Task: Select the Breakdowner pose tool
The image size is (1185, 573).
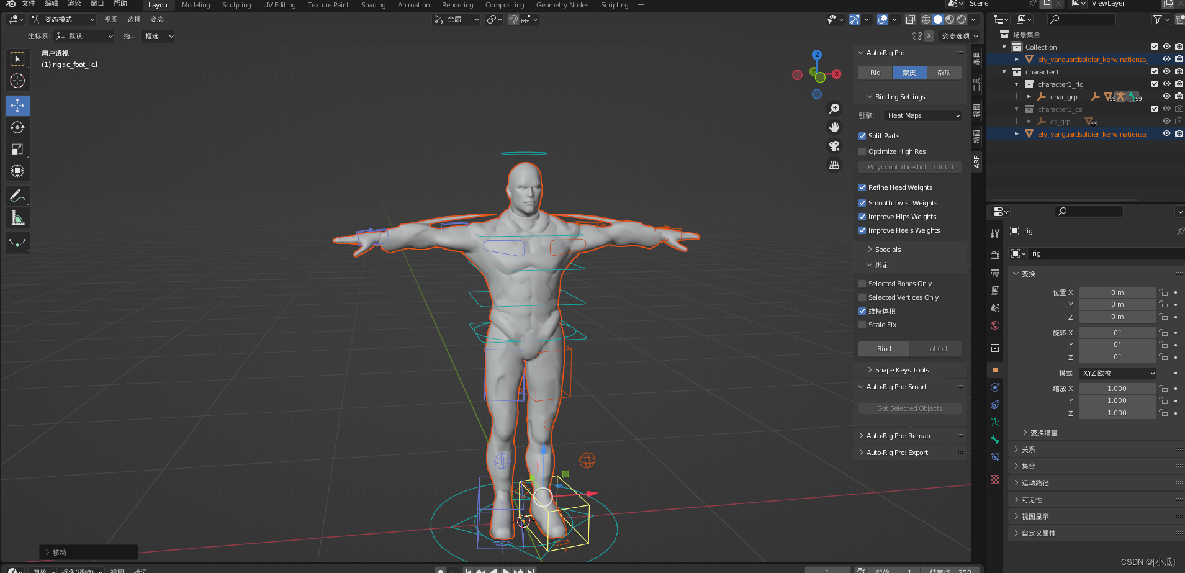Action: tap(17, 243)
